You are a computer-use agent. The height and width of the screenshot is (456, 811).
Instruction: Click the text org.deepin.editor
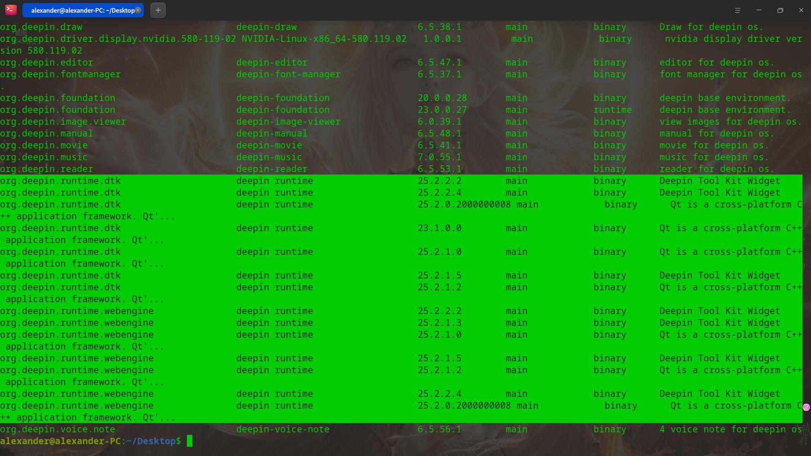tap(47, 63)
